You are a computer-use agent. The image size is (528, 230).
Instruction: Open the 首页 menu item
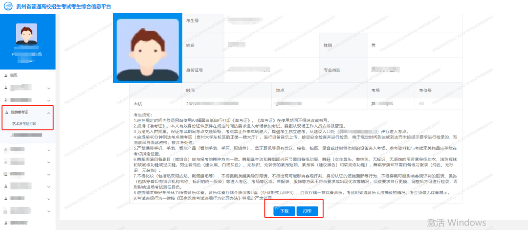14,75
